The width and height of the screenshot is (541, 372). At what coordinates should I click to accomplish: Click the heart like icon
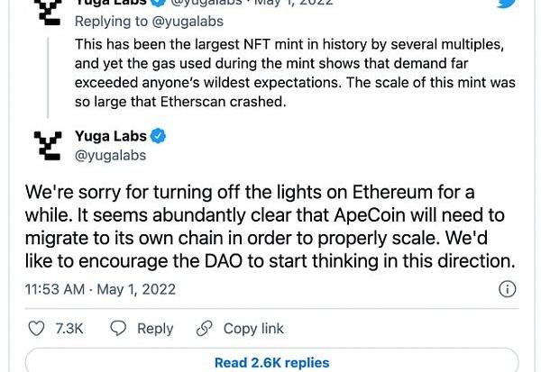(x=37, y=328)
